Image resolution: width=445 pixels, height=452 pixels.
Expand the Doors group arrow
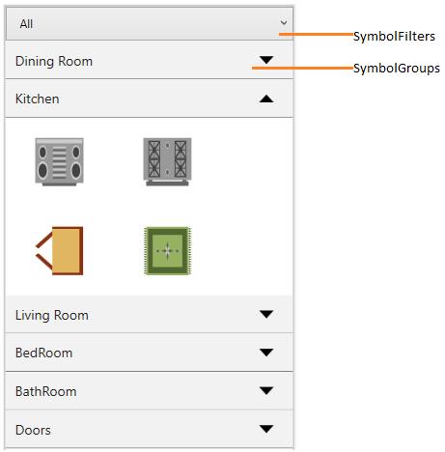(x=266, y=429)
